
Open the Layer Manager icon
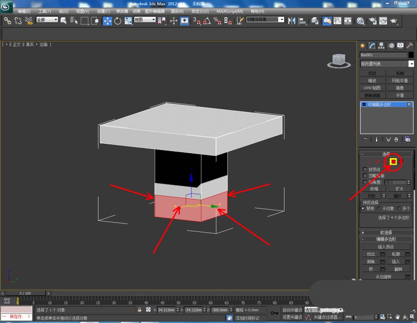click(x=315, y=21)
